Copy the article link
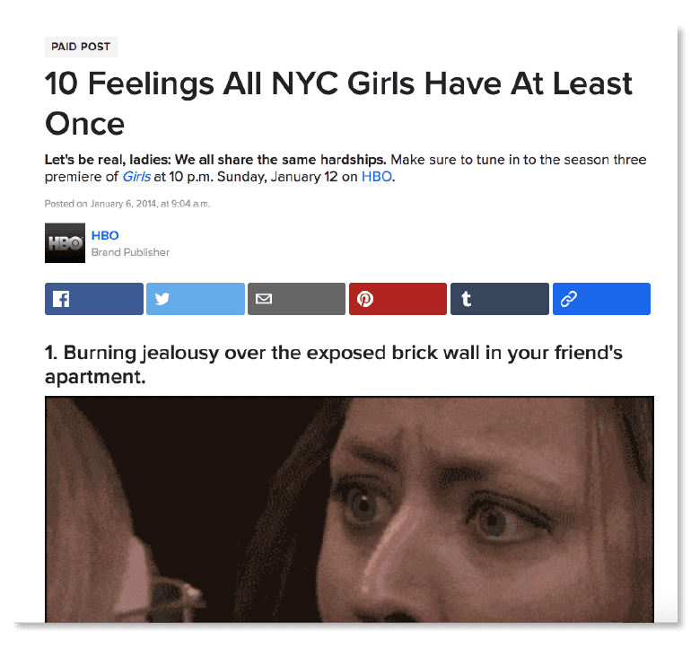 (601, 299)
